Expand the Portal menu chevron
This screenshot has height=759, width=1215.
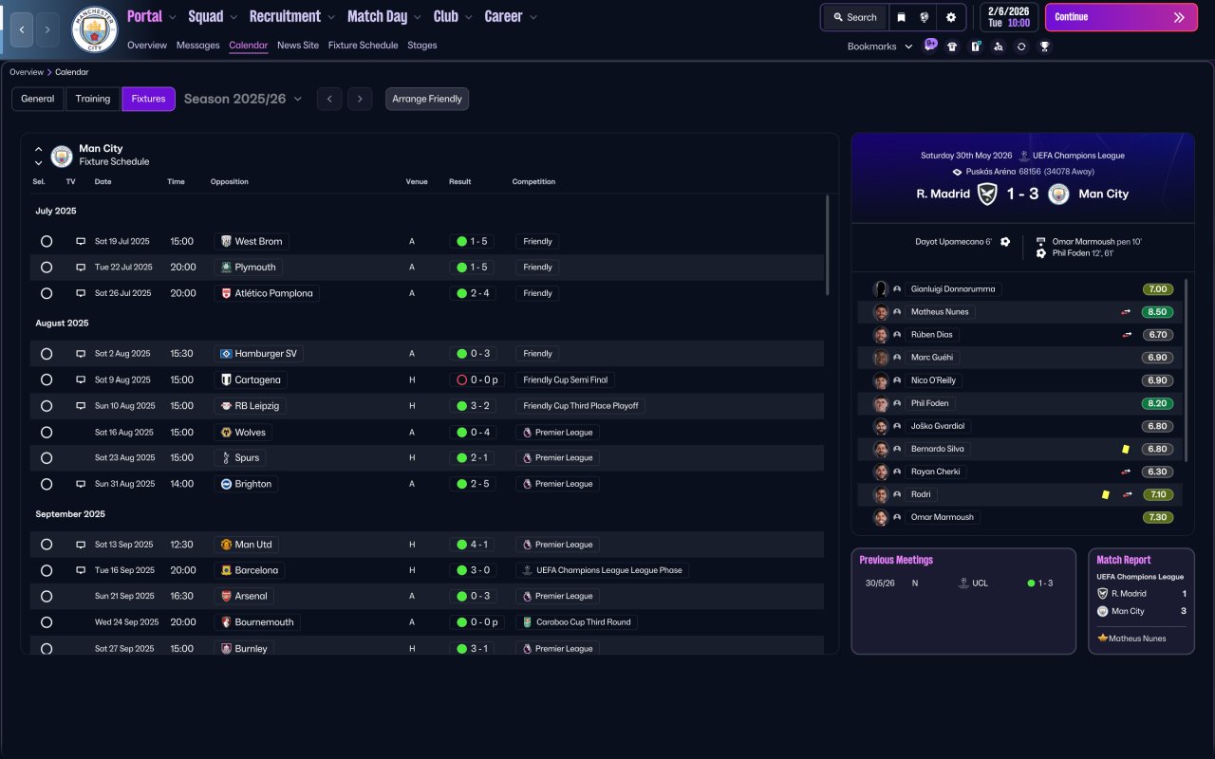pyautogui.click(x=173, y=17)
